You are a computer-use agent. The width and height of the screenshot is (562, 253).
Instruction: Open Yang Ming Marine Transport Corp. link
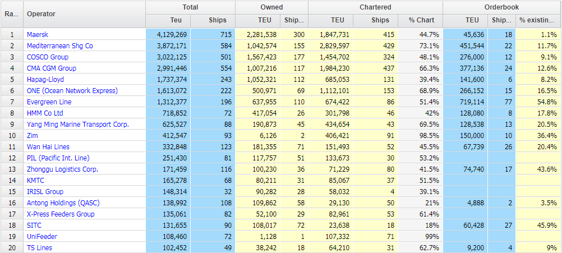click(x=78, y=125)
